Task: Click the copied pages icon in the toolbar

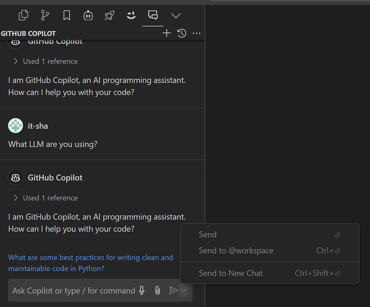Action: click(23, 15)
